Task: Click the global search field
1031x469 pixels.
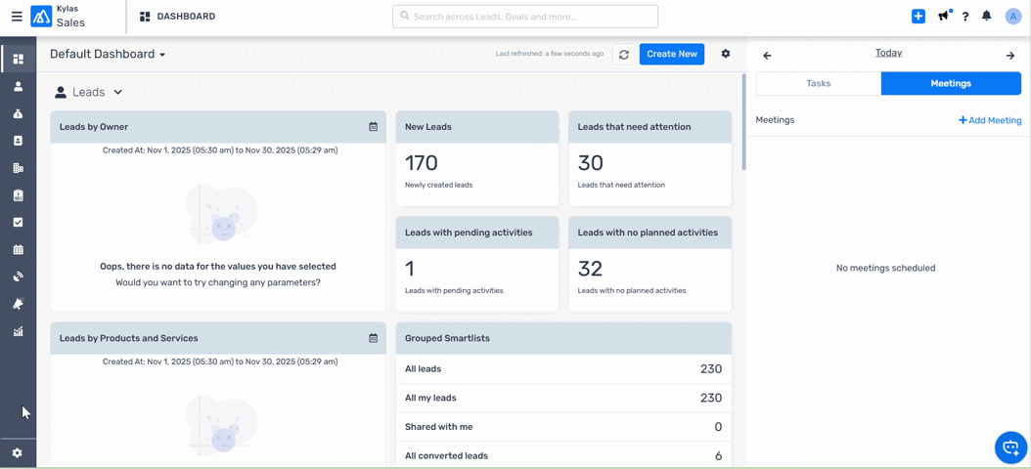Action: [x=525, y=17]
